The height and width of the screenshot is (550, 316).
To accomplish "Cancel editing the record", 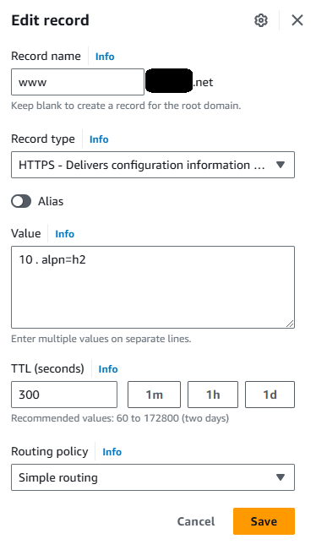I will (x=196, y=521).
